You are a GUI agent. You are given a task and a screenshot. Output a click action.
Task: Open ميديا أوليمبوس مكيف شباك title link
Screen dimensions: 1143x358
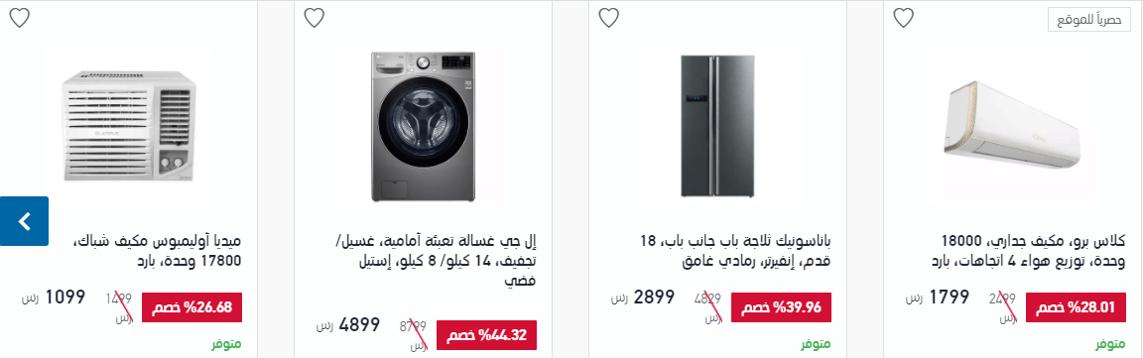pyautogui.click(x=158, y=250)
